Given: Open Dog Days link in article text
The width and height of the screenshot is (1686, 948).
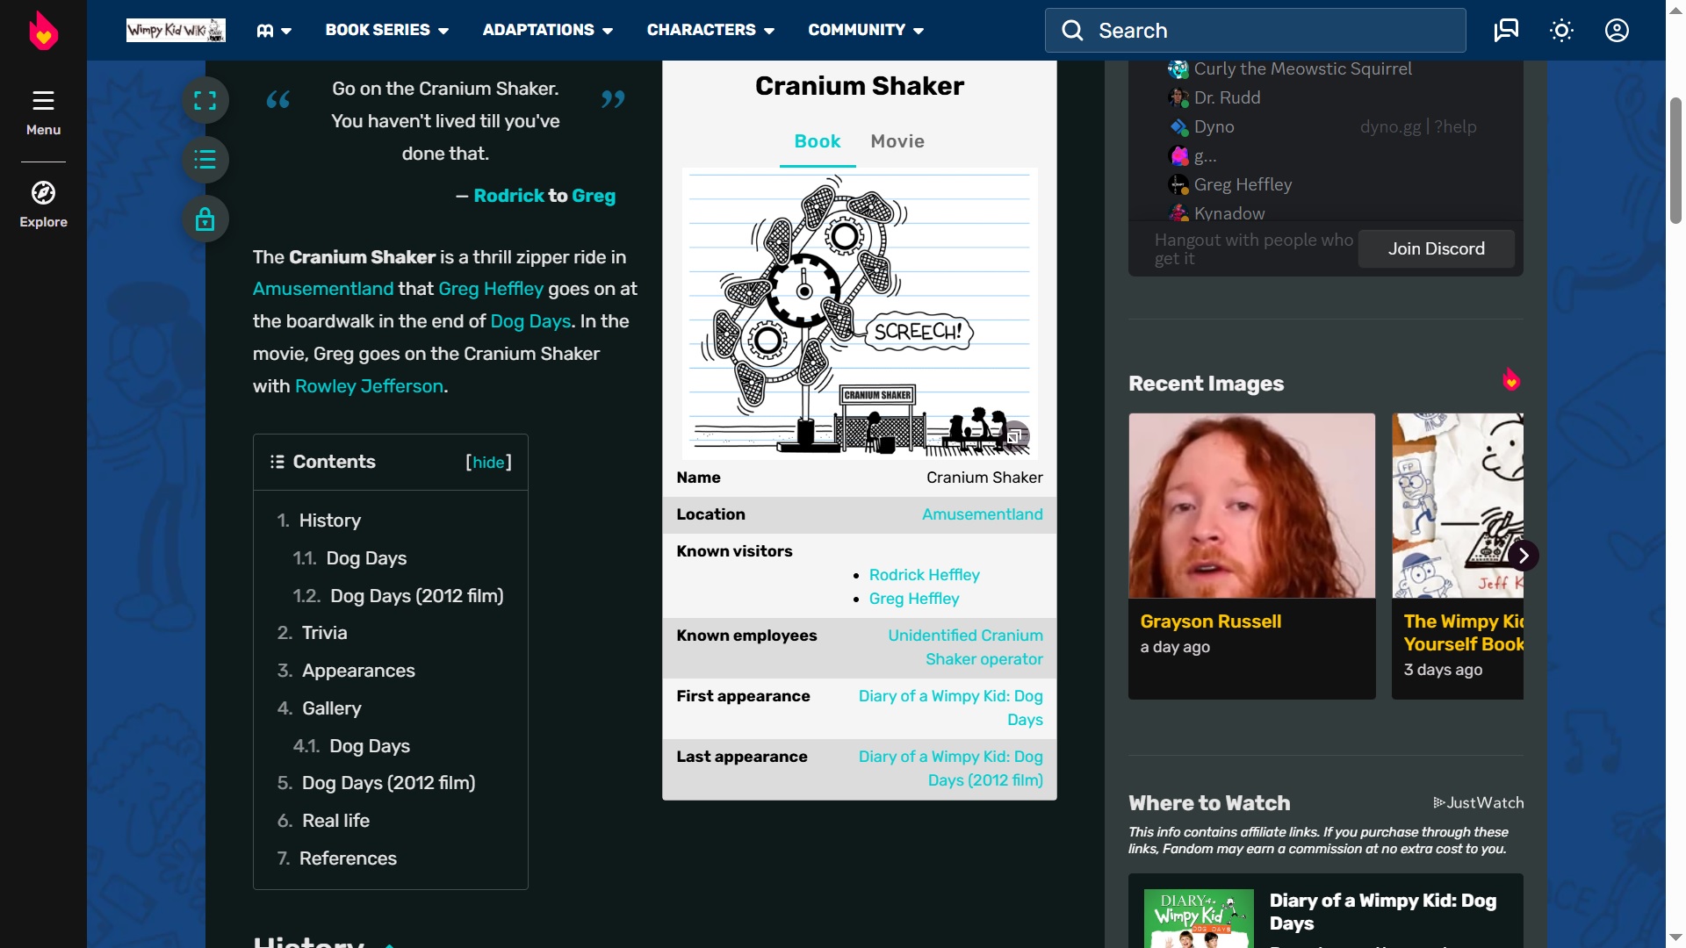Looking at the screenshot, I should click(530, 321).
